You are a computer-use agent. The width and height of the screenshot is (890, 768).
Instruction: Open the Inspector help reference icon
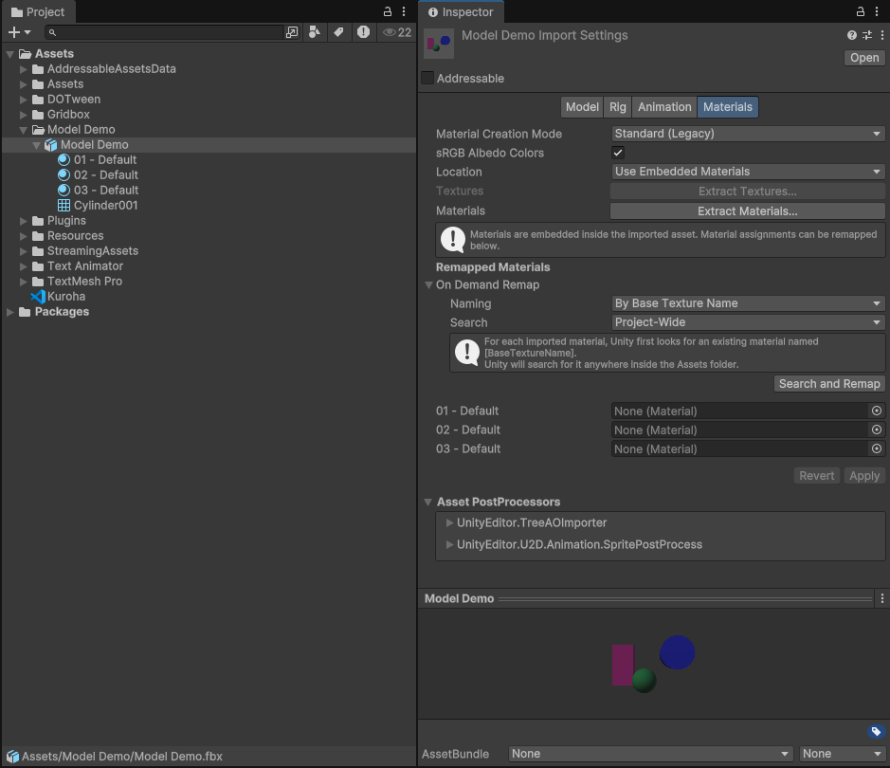[852, 35]
